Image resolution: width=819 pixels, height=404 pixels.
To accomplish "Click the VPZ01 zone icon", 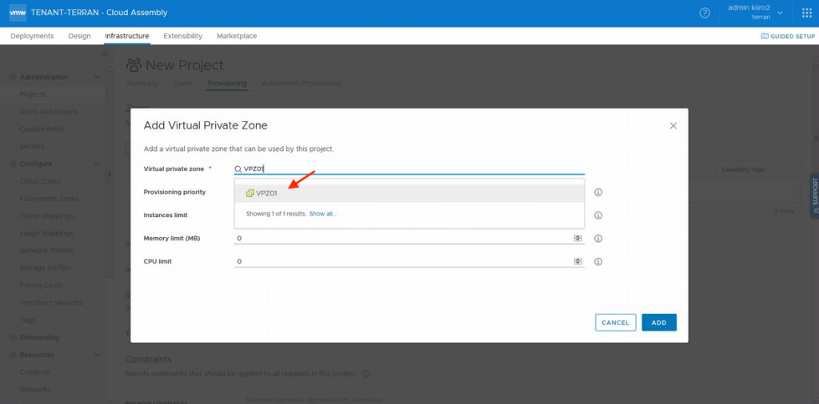I will tap(250, 193).
